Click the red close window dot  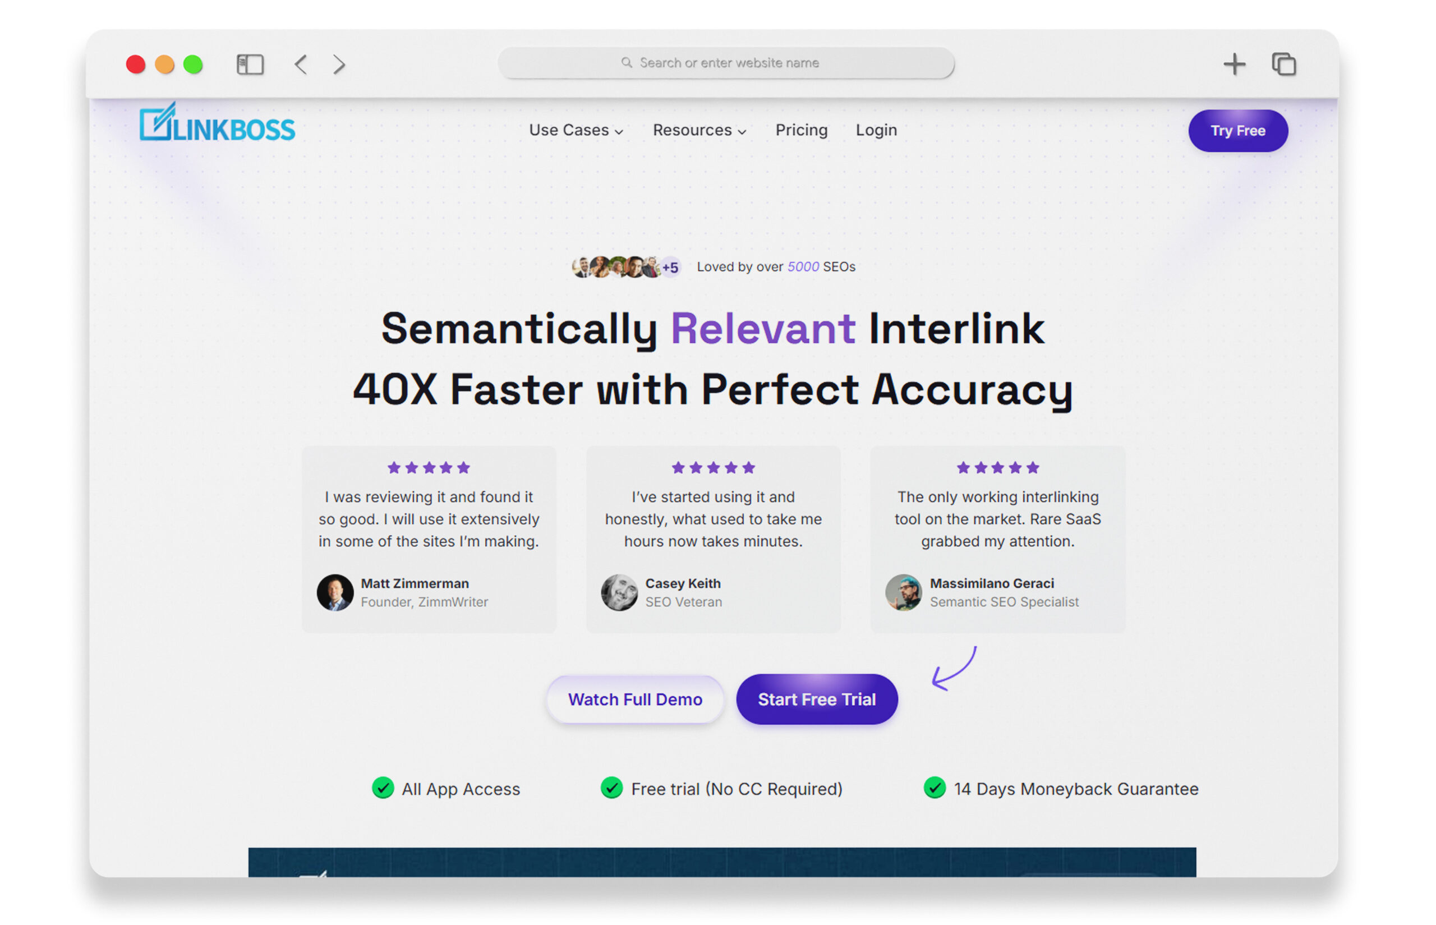pyautogui.click(x=136, y=65)
